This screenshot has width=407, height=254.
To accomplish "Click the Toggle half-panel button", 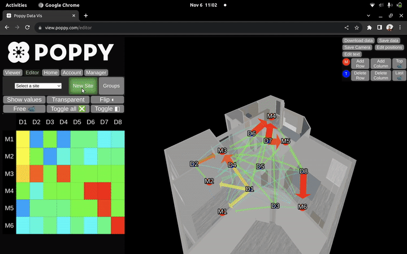I will pos(107,109).
